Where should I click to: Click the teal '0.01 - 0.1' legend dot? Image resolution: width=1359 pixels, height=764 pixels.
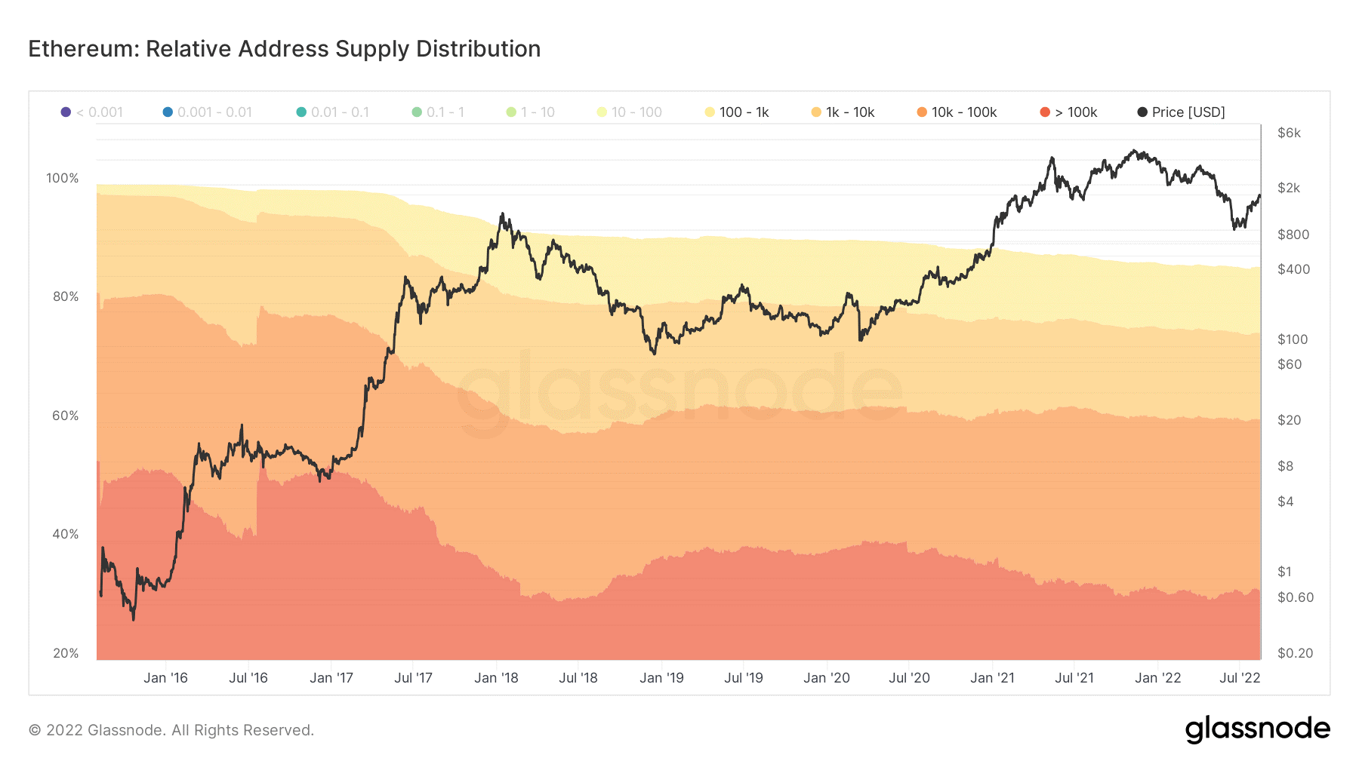coord(301,112)
